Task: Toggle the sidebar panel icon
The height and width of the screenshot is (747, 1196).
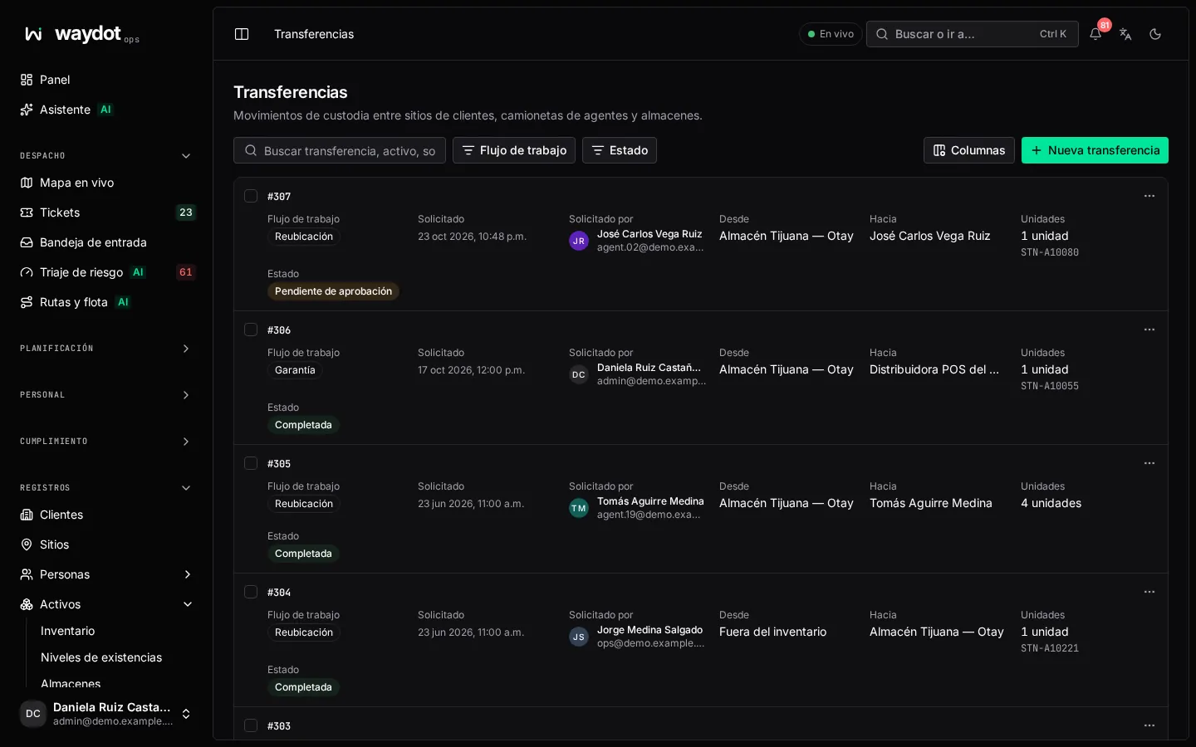Action: (x=242, y=34)
